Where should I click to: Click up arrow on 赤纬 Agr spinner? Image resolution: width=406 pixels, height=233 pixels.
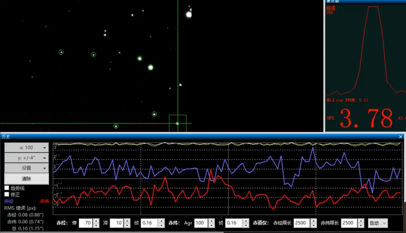coord(211,221)
